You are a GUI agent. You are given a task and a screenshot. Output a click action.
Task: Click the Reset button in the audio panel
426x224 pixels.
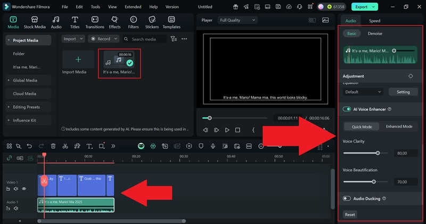point(350,214)
